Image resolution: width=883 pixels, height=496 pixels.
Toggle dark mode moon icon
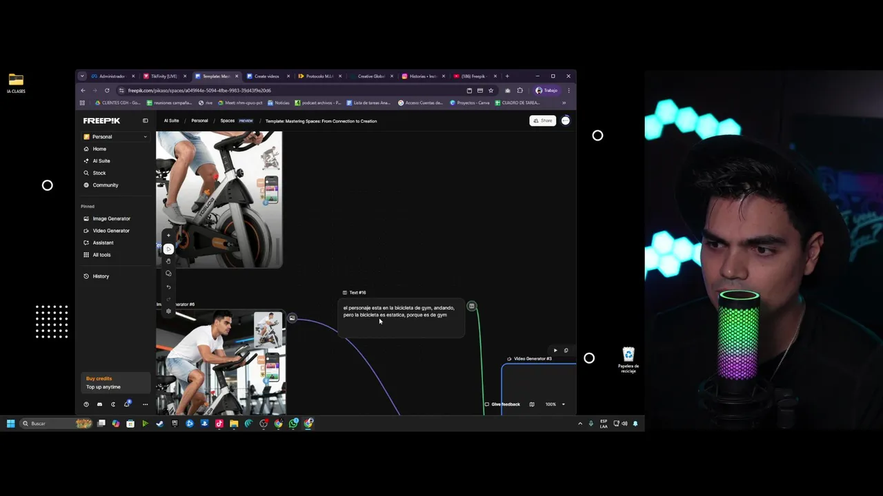tap(113, 404)
